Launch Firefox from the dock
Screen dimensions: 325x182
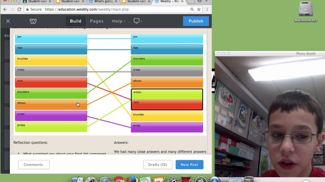132,179
